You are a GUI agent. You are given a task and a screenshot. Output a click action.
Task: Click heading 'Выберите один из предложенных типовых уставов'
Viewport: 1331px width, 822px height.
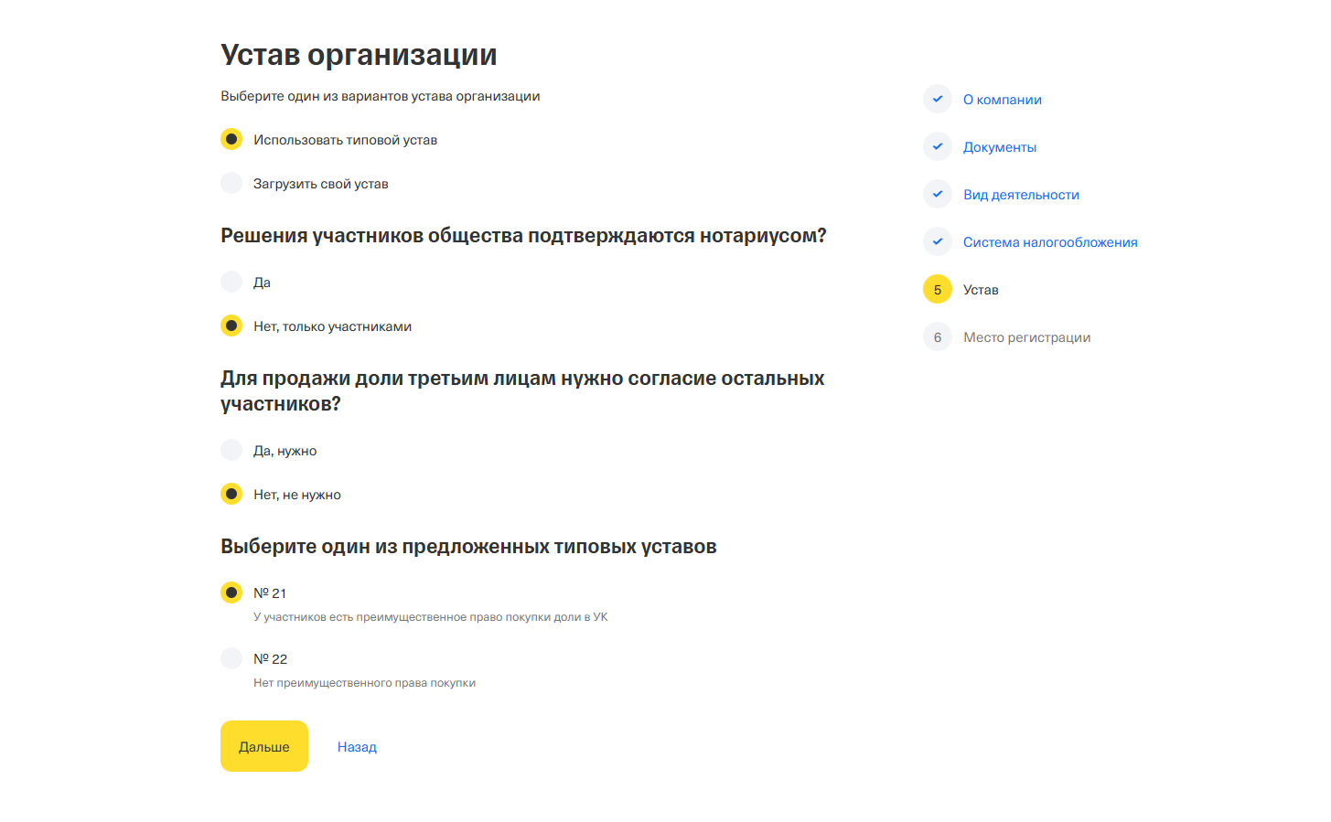tap(468, 547)
